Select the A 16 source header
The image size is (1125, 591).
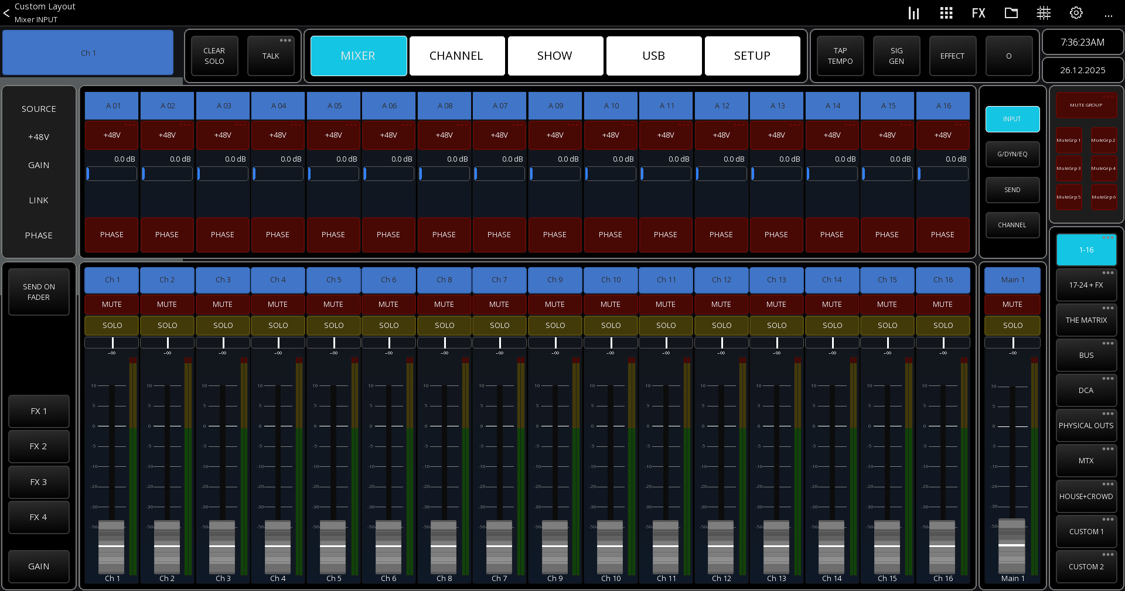[x=943, y=106]
